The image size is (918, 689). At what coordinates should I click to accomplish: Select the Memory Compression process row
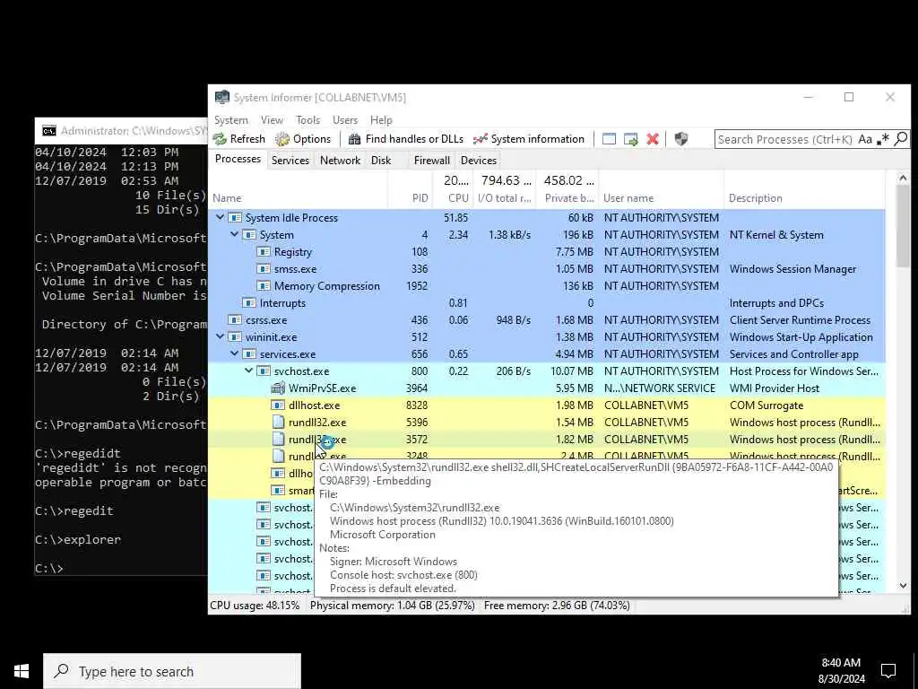[x=547, y=285]
